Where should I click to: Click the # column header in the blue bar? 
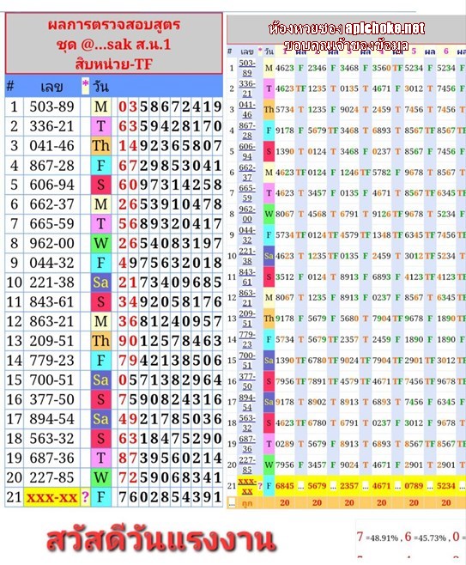click(11, 87)
